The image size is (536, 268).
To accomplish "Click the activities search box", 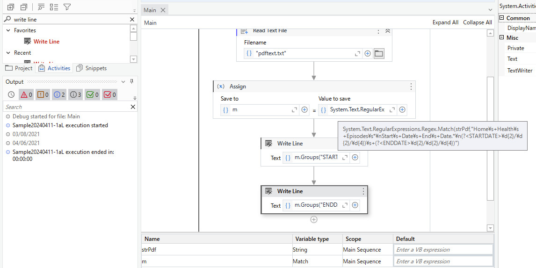I will click(70, 20).
